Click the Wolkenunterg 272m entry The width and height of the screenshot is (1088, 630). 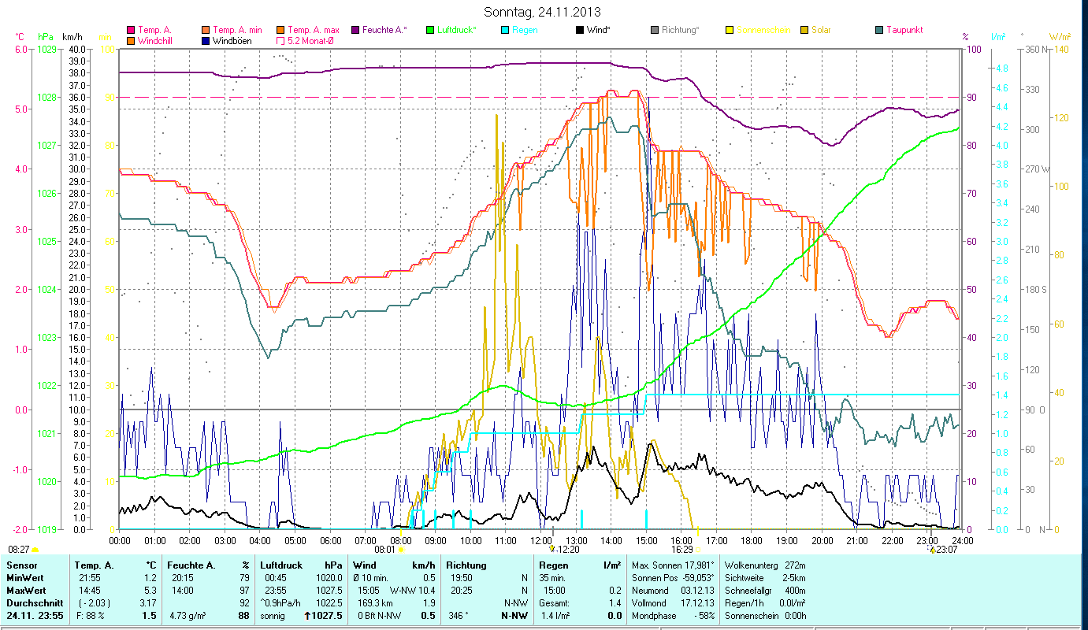coord(767,565)
